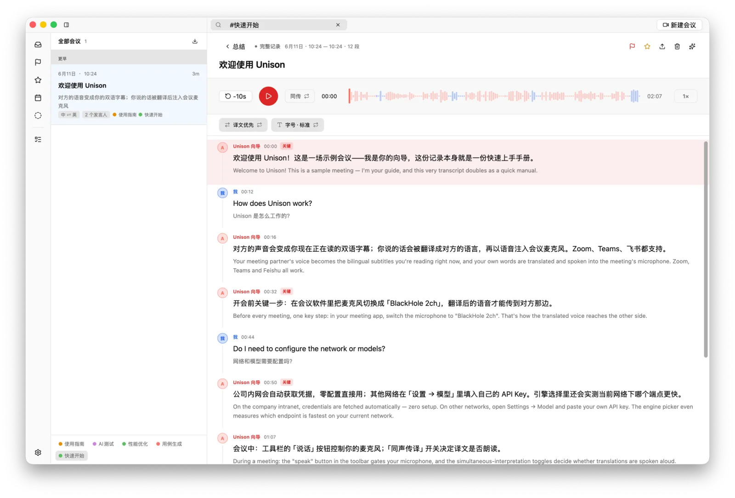Open the 欢迎使用 Unison meeting in the list
This screenshot has height=498, width=735.
tap(129, 94)
